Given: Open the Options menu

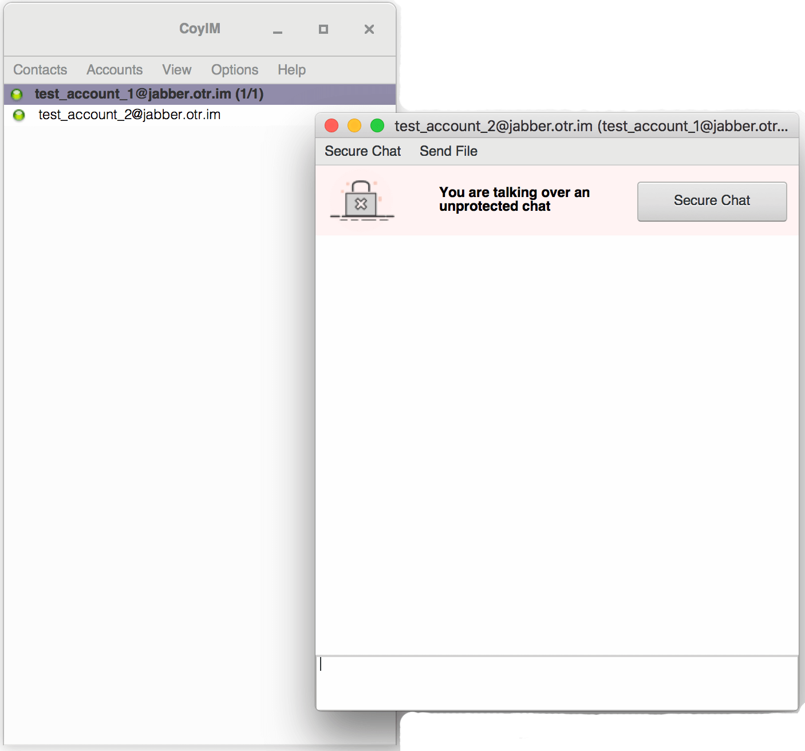Looking at the screenshot, I should 235,70.
